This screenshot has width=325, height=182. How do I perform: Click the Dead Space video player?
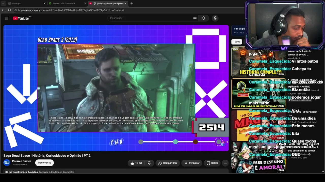(116, 88)
